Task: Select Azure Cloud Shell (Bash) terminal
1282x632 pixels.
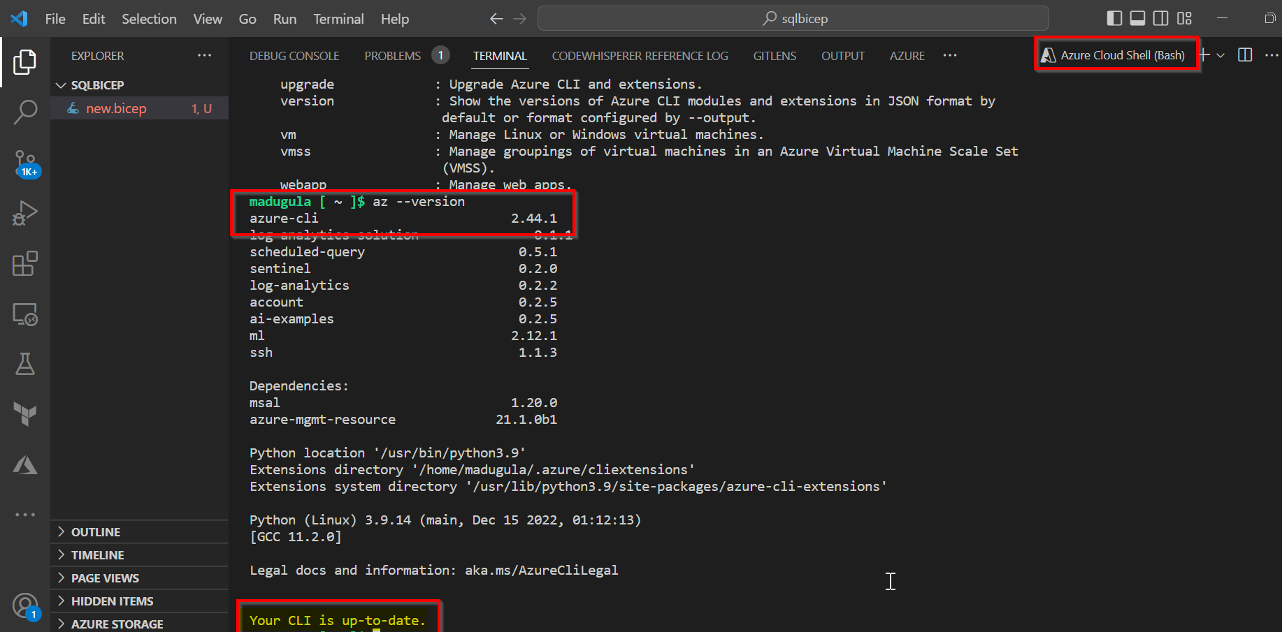Action: (1114, 55)
